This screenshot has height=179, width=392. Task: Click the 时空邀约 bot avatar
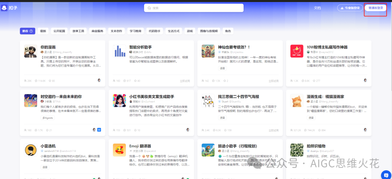pos(31,101)
